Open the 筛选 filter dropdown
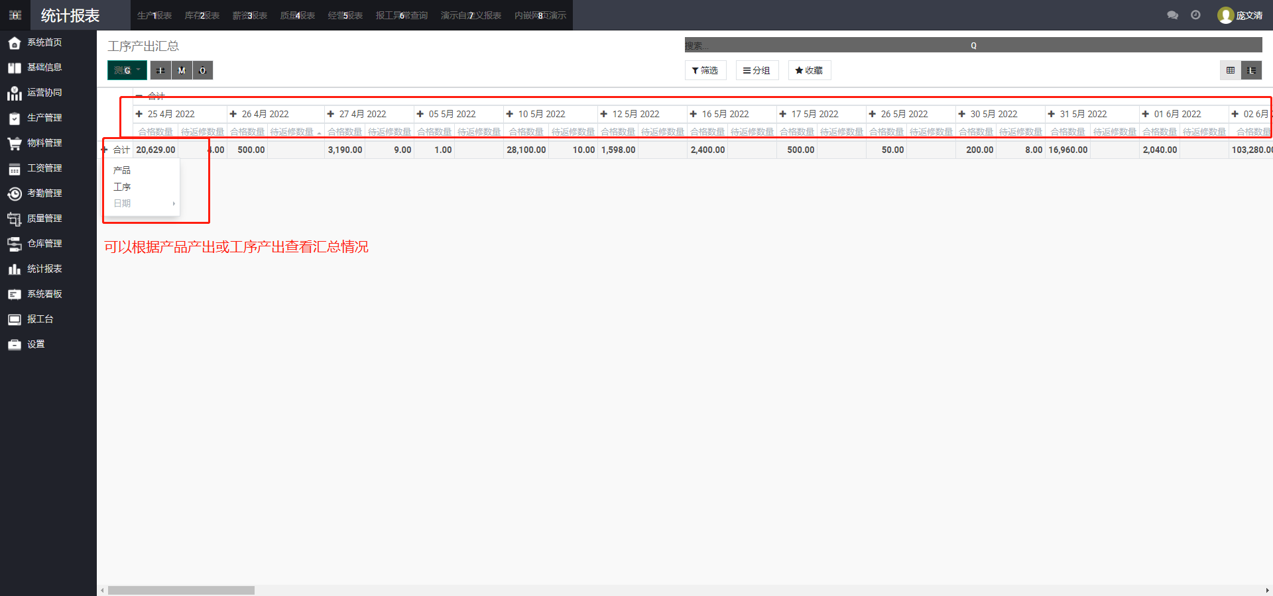Viewport: 1273px width, 596px height. point(705,70)
